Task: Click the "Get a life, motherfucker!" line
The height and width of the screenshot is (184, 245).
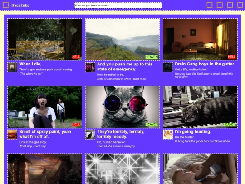Action: coord(191,70)
